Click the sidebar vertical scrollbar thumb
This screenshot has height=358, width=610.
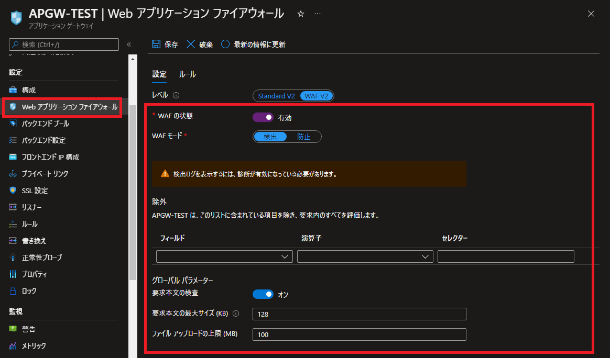[x=133, y=193]
